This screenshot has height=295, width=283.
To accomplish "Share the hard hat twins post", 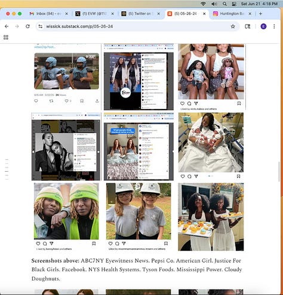I will click(x=124, y=244).
